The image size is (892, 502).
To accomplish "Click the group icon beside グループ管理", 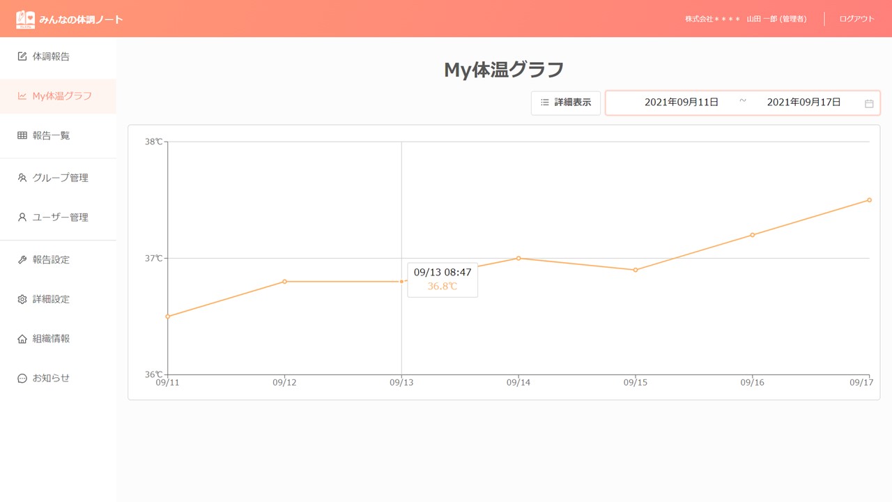I will click(22, 178).
